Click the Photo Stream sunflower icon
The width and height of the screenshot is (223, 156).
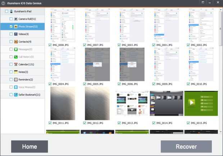coord(16,27)
